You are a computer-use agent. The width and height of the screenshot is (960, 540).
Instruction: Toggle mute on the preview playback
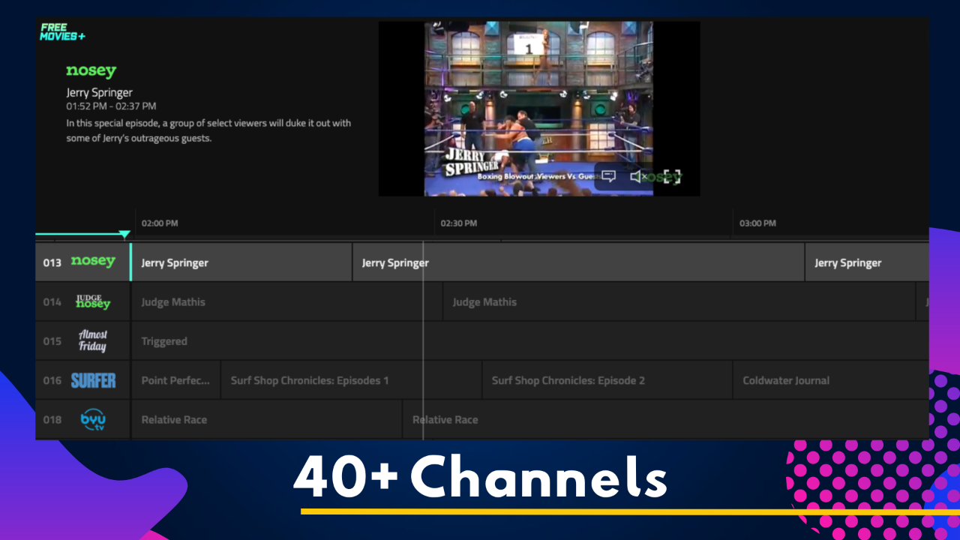click(637, 175)
